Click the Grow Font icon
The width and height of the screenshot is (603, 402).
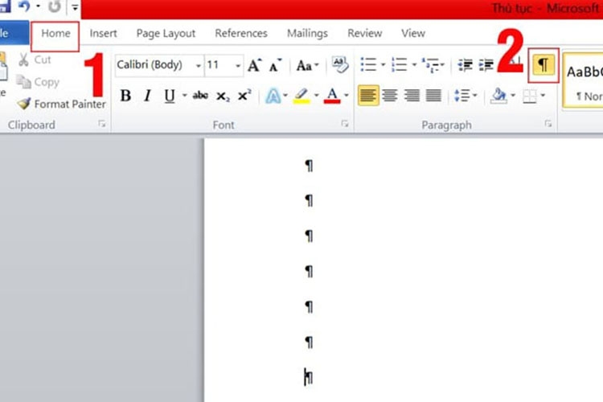(255, 65)
